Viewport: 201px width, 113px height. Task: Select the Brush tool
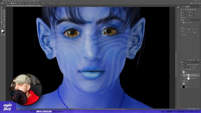(x=2, y=16)
